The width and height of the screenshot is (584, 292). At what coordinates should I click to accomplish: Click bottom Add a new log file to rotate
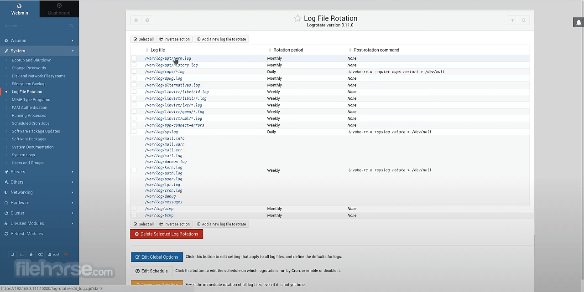[221, 224]
